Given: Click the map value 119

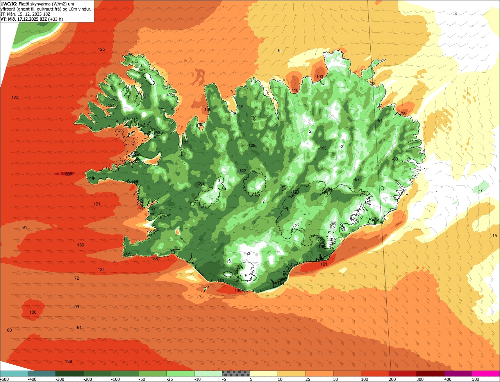Looking at the screenshot, I should pos(240,107).
